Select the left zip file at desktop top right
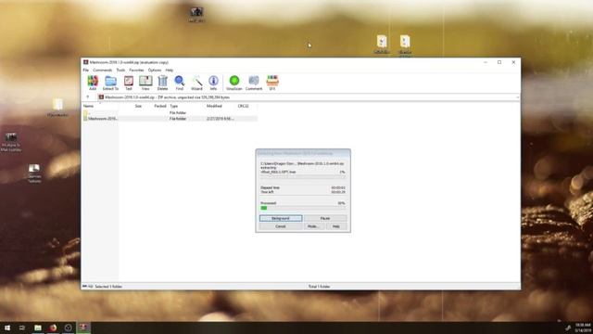The width and height of the screenshot is (593, 334). point(382,44)
